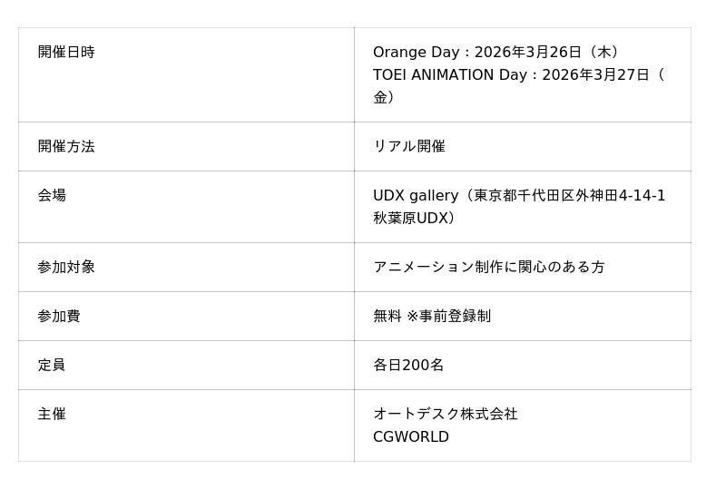Click the 参加費 row label
The height and width of the screenshot is (489, 726).
(59, 317)
